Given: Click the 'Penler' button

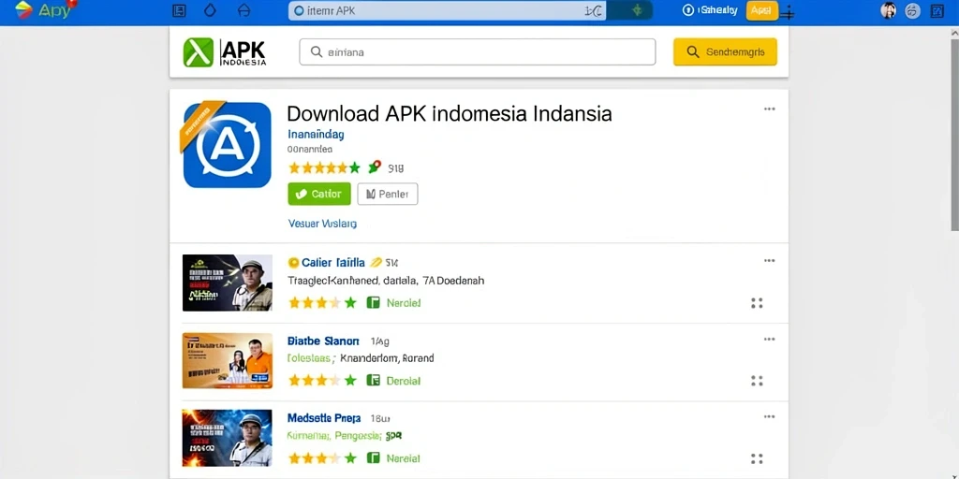Looking at the screenshot, I should tap(388, 194).
